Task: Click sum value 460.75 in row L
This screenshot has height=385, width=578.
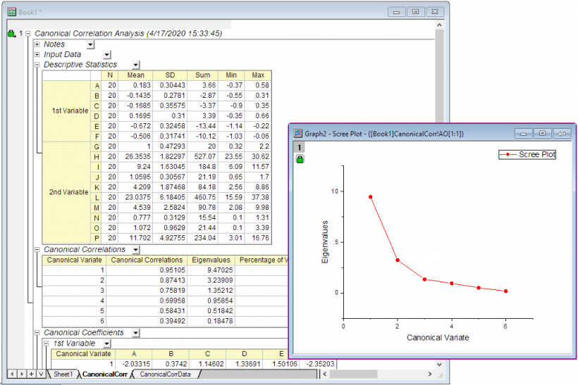Action: 202,197
